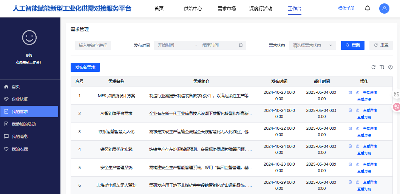This screenshot has width=400, height=194.
Task: Click pencil icon for 安全生产管理系统 row
Action: [357, 164]
